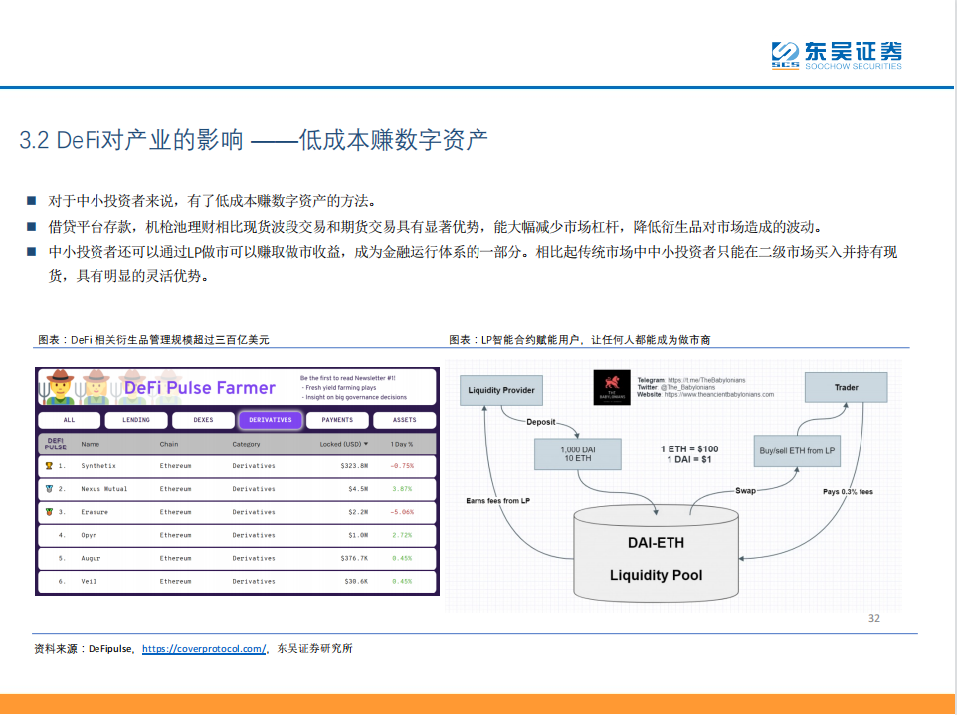Click The Babylonians lion logo
The height and width of the screenshot is (715, 957).
click(614, 386)
